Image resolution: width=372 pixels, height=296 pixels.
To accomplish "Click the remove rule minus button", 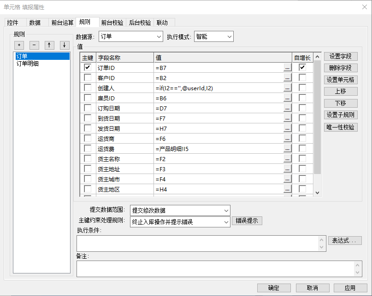I will coord(34,45).
